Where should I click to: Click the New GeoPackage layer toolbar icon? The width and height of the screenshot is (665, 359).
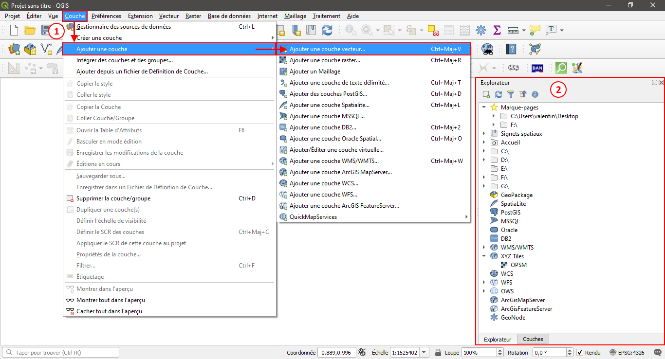(30, 49)
